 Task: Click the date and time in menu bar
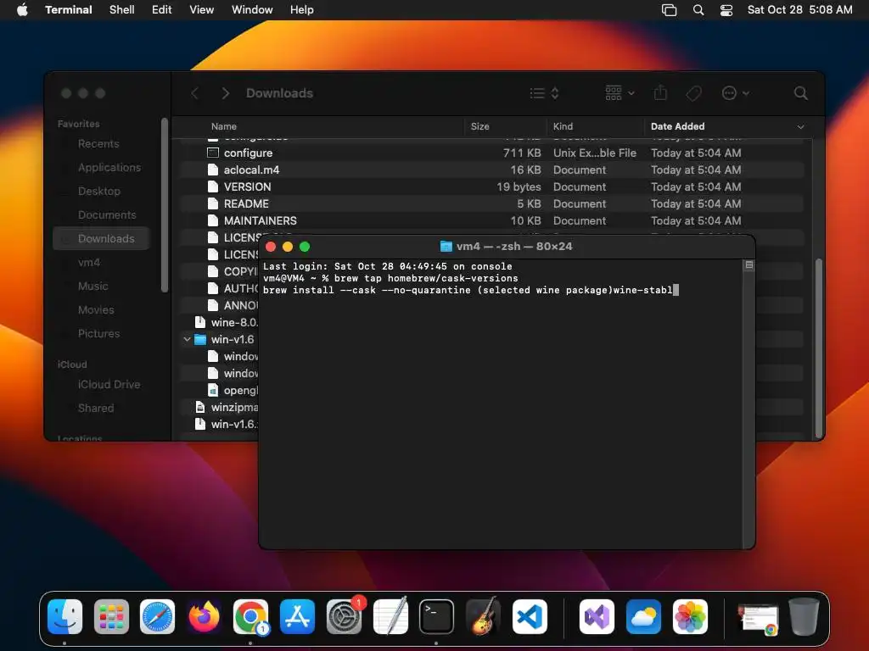(799, 10)
